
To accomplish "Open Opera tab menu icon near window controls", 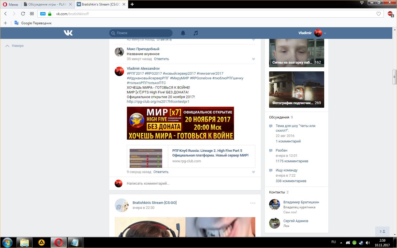I will (362, 3).
